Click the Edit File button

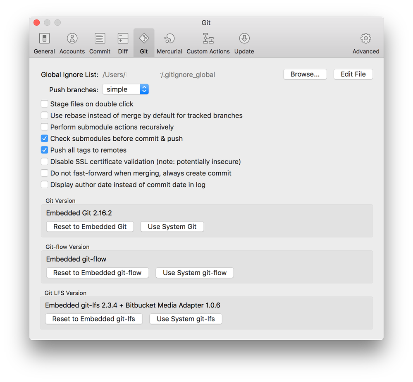click(353, 74)
